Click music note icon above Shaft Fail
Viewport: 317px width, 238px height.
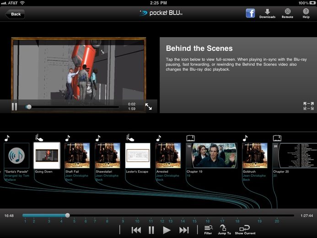tap(68, 138)
